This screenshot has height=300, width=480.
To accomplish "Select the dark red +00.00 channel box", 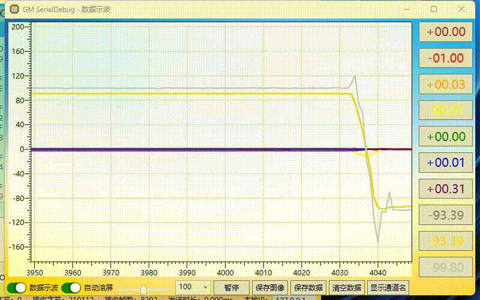I will [x=446, y=32].
